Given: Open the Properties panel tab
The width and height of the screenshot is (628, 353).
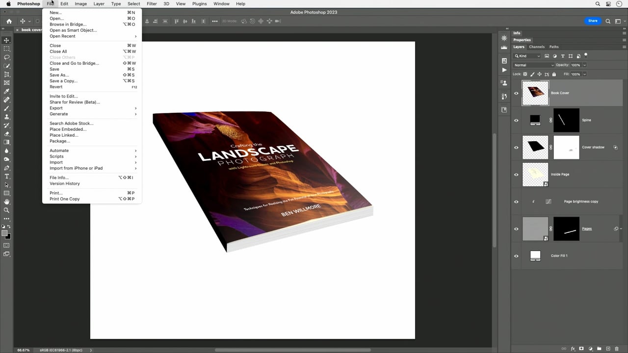Looking at the screenshot, I should [x=522, y=40].
